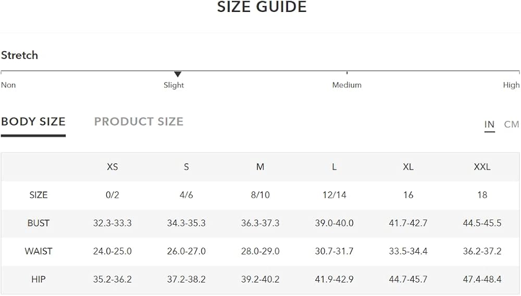Viewport: 521px width, 296px height.
Task: Switch to the PRODUCT SIZE tab
Action: pyautogui.click(x=139, y=122)
